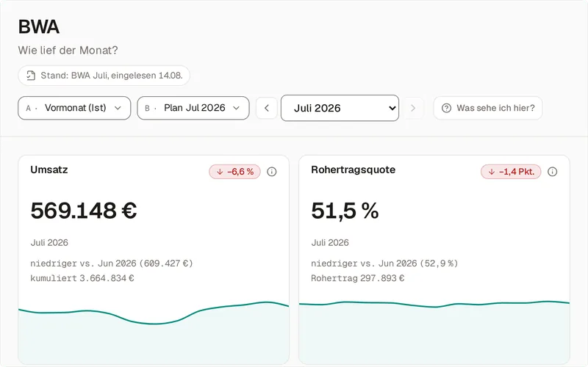Image resolution: width=588 pixels, height=367 pixels.
Task: Click the Rohertragsquote trend sparkline chart
Action: [x=434, y=332]
